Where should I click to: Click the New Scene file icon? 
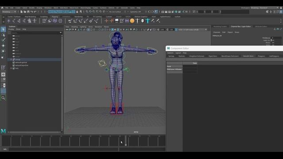point(21,12)
